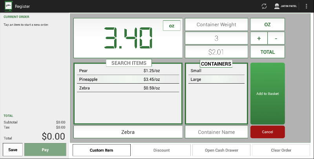
Task: Select Pineapple at $3.45/oz
Action: [x=128, y=79]
